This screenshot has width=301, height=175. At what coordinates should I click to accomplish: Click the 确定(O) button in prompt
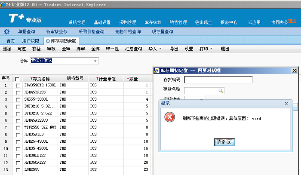(x=224, y=142)
